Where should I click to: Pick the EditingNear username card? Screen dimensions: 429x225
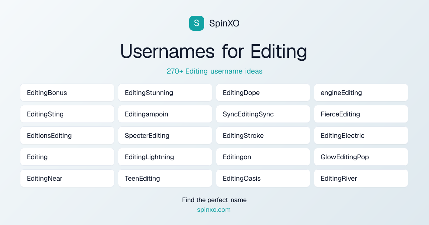click(67, 178)
